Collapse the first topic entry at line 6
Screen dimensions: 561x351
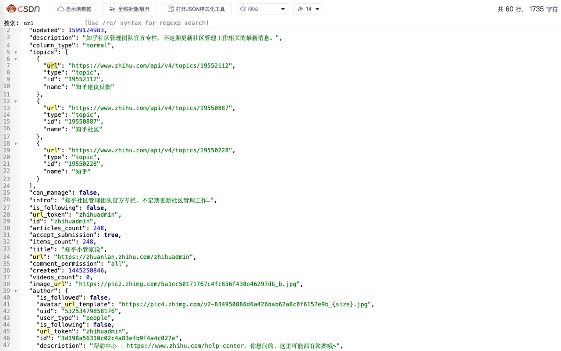click(x=16, y=59)
